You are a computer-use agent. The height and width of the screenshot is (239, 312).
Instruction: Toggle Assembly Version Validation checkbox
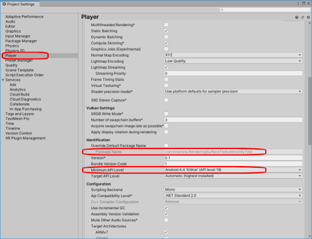click(x=166, y=214)
